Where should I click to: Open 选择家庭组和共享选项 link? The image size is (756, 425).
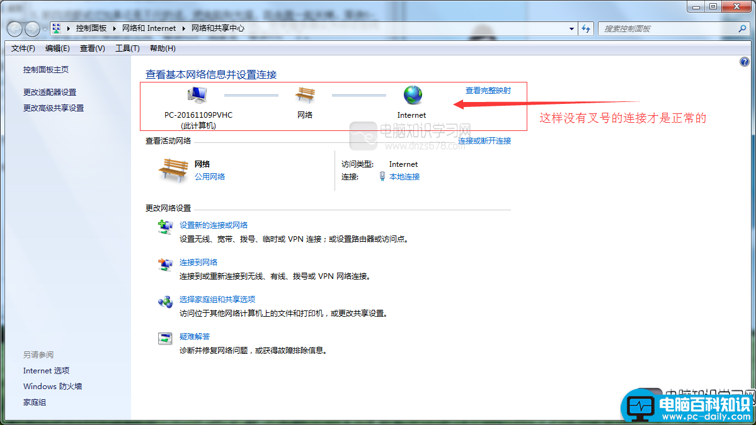[217, 299]
